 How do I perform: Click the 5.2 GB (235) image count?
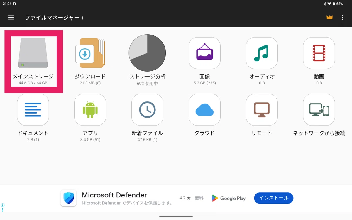tap(204, 83)
